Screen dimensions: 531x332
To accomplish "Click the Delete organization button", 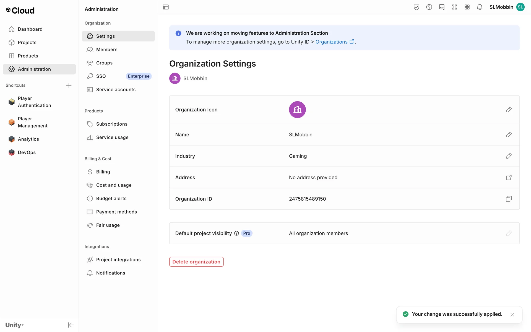I will (x=196, y=262).
